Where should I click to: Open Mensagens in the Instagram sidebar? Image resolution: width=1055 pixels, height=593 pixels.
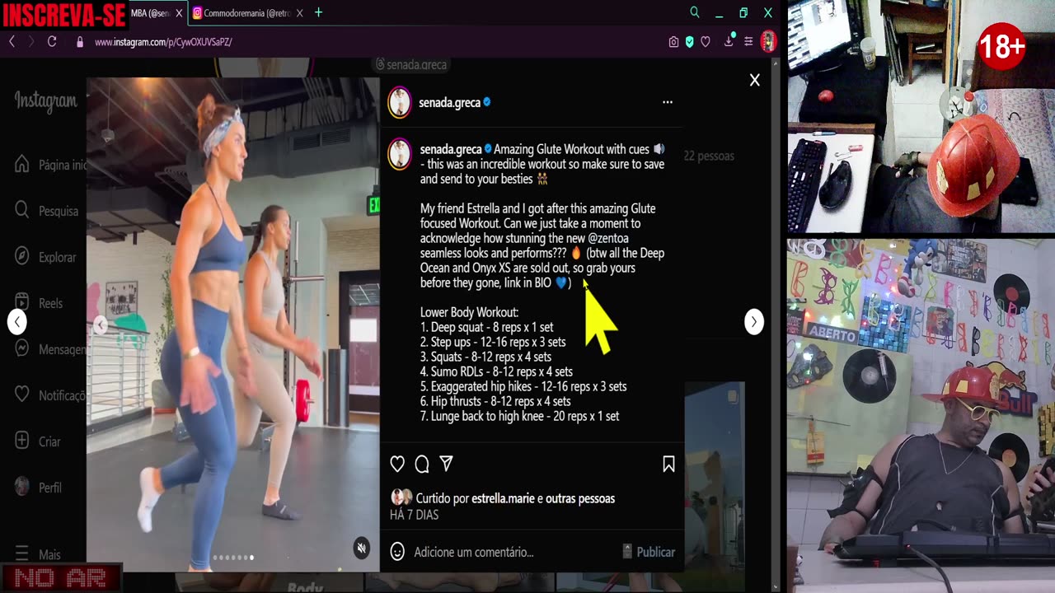coord(50,349)
